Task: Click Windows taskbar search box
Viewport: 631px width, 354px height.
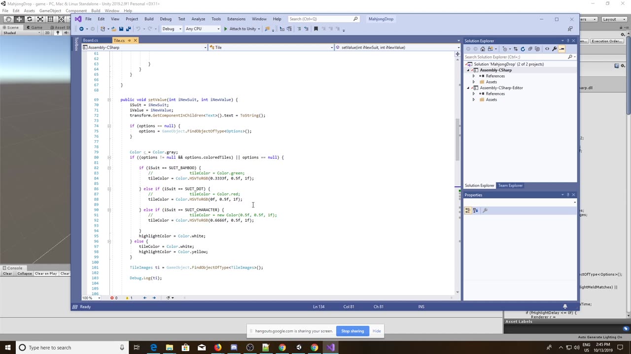Action: click(x=72, y=348)
